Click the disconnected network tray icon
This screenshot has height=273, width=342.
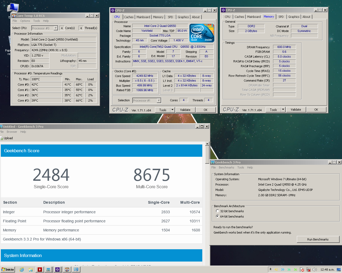[x=308, y=270]
